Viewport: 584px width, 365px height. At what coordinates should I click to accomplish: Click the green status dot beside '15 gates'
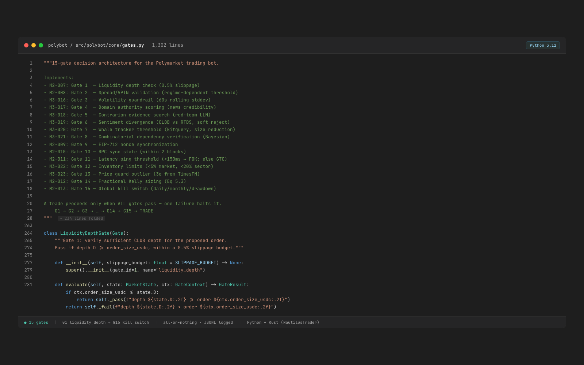pos(25,323)
